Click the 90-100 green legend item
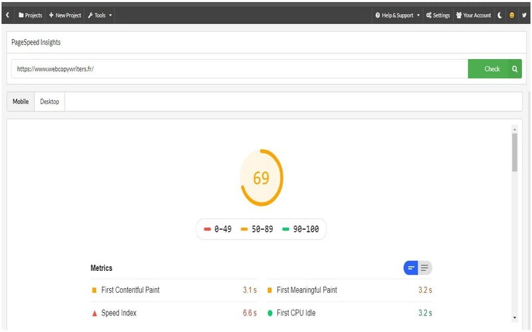This screenshot has height=332, width=532. tap(301, 229)
